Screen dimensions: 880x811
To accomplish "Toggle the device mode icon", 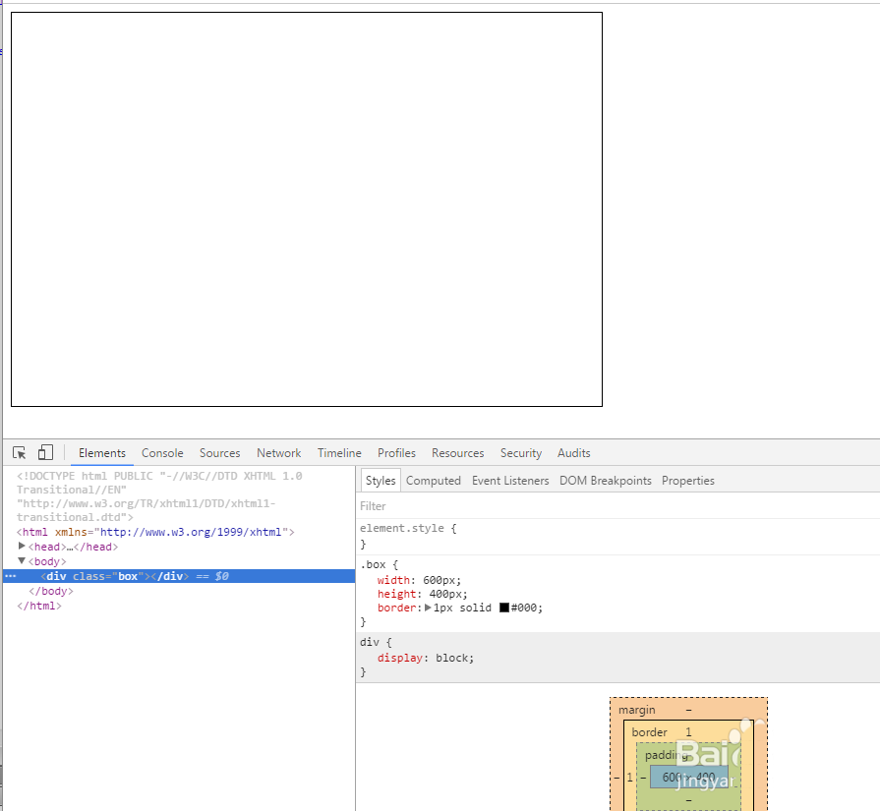I will point(45,453).
